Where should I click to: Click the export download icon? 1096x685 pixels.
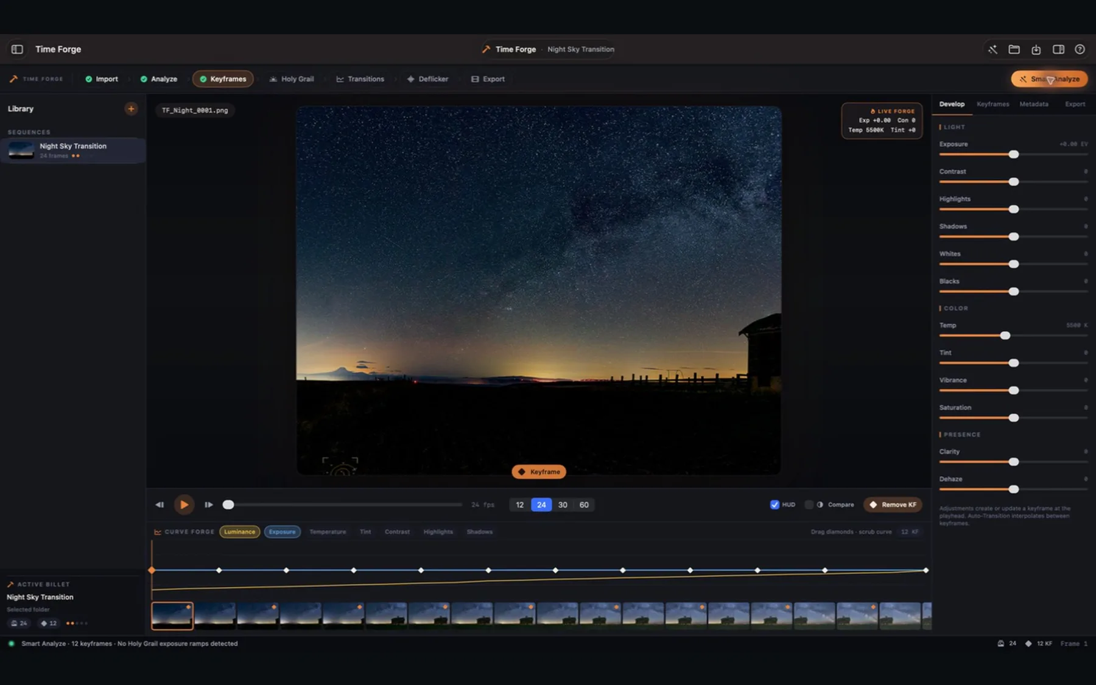pos(1036,49)
